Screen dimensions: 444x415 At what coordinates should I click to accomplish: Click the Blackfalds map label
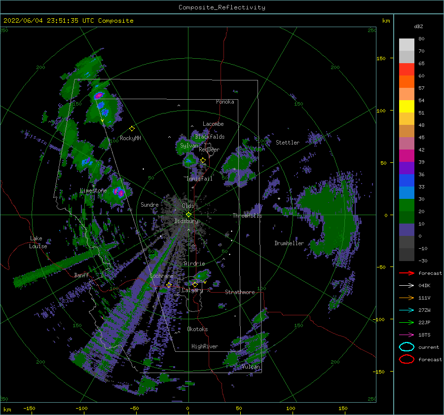210,137
